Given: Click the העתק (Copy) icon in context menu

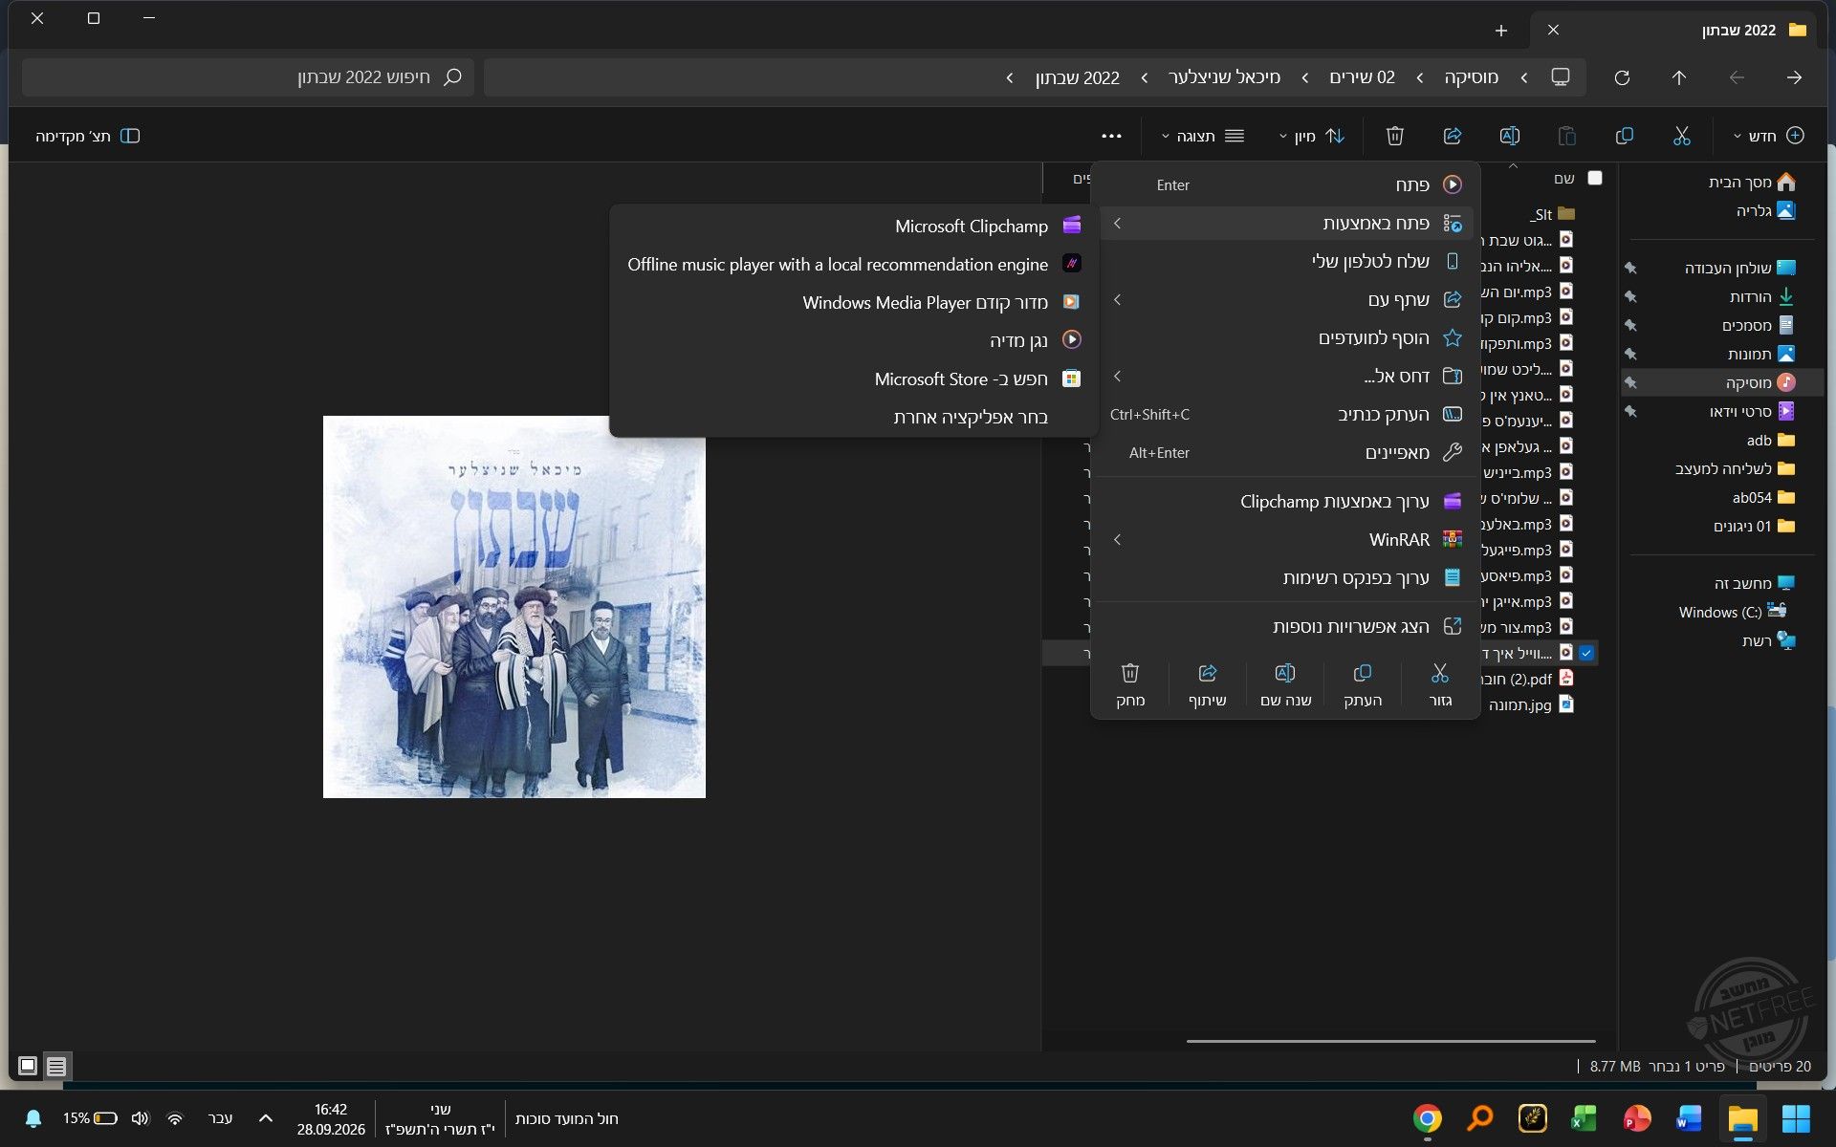Looking at the screenshot, I should [x=1363, y=673].
